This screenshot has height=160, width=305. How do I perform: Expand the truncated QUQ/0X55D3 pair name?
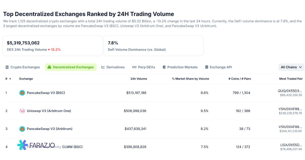[x=289, y=91]
